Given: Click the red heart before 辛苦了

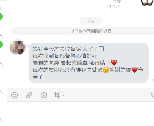Looking at the screenshot, I should [x=134, y=70].
